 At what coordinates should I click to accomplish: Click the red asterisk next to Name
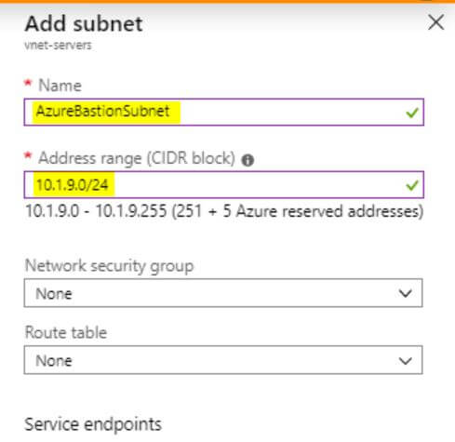point(28,83)
